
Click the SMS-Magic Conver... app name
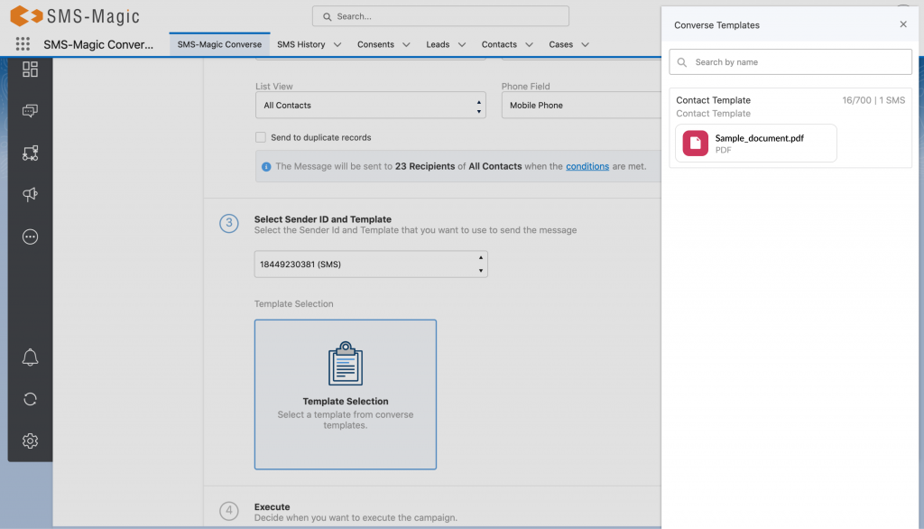(98, 44)
